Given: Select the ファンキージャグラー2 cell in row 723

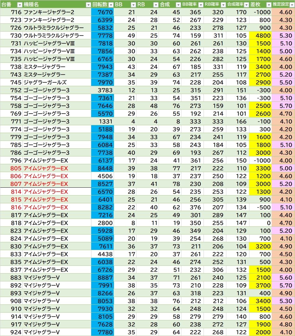Looking at the screenshot, I should tap(57, 20).
